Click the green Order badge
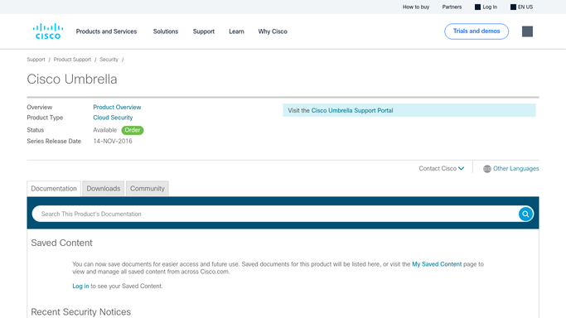The image size is (566, 318). coord(133,130)
